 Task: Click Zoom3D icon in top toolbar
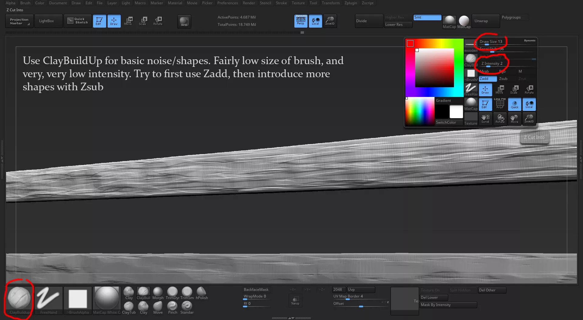click(330, 21)
